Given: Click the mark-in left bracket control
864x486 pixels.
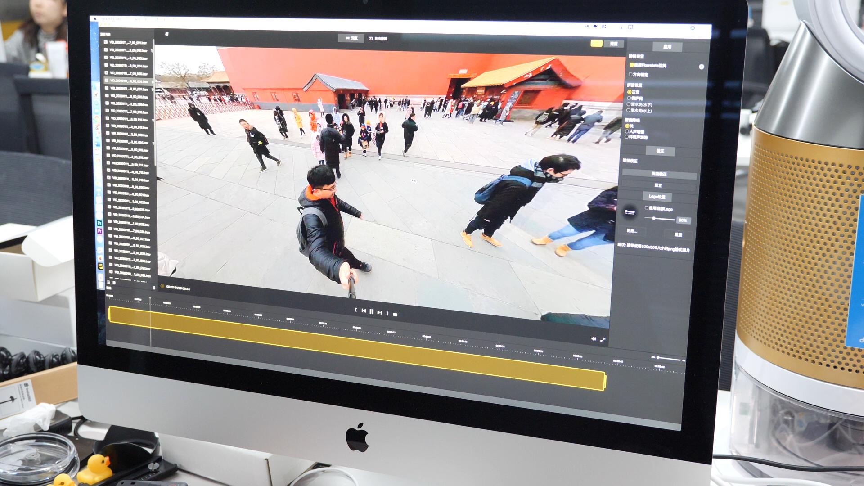Looking at the screenshot, I should [x=356, y=310].
